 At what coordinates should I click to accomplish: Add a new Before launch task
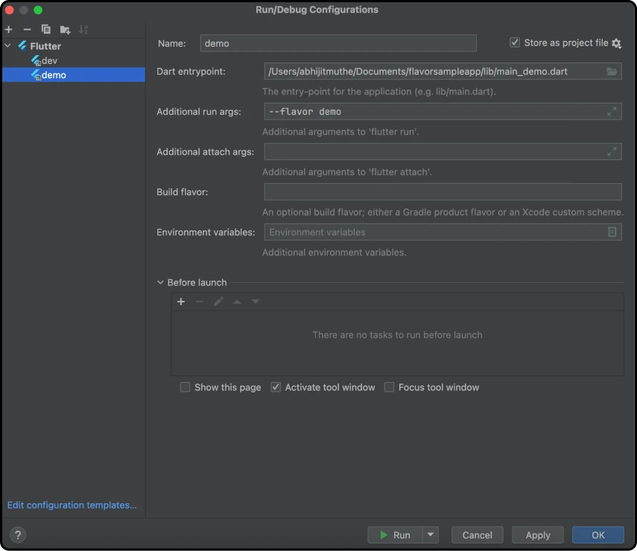coord(181,302)
